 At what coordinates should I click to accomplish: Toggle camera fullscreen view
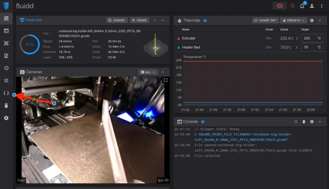tap(166, 80)
